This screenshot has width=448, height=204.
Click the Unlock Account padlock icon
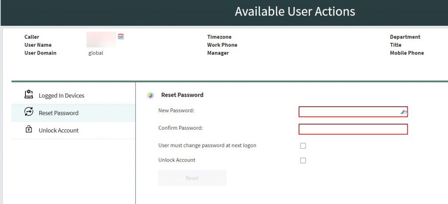(x=28, y=130)
